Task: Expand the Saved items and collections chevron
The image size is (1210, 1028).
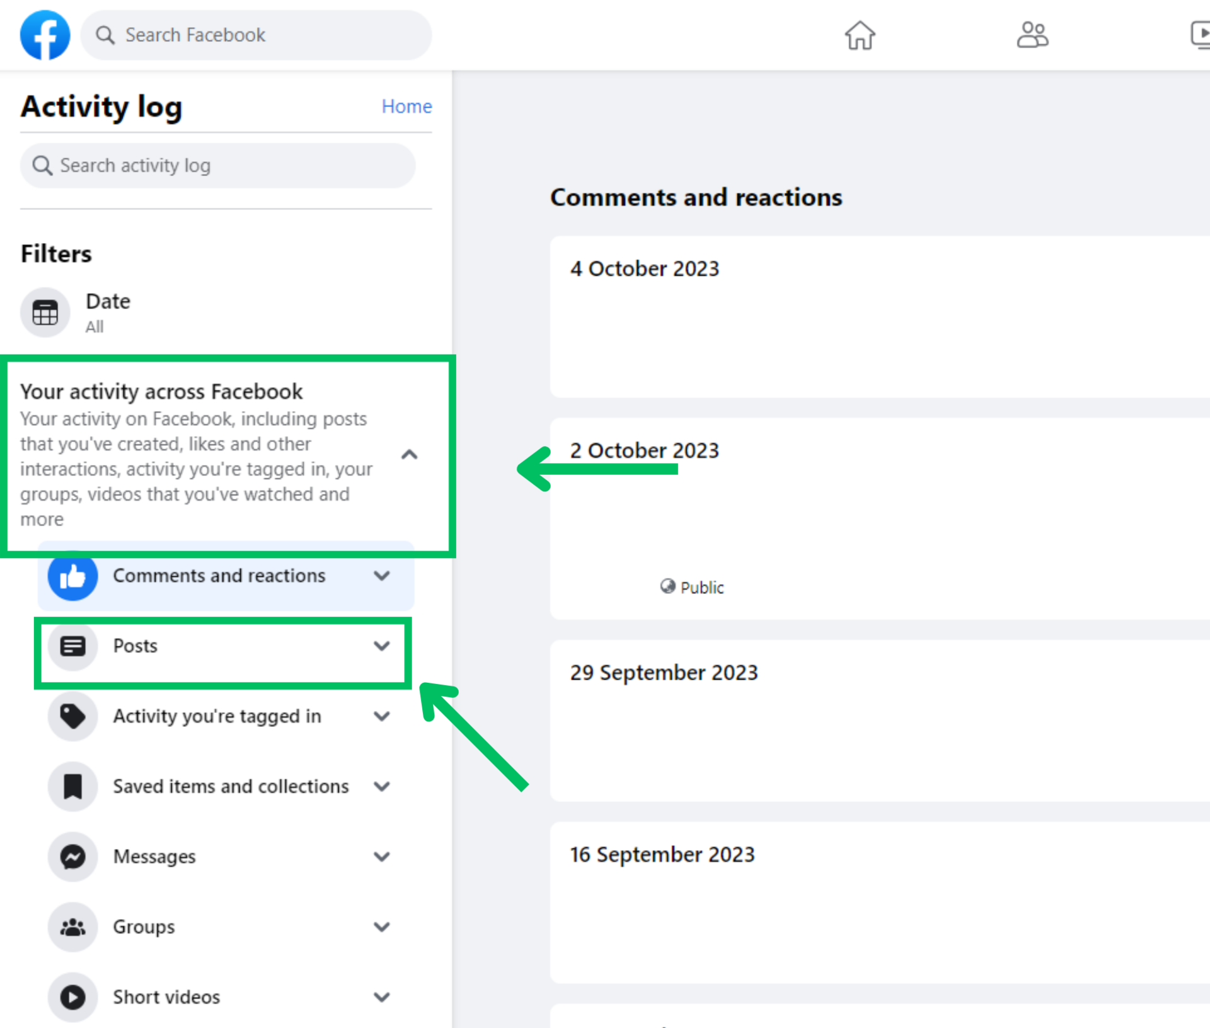Action: pyautogui.click(x=381, y=786)
